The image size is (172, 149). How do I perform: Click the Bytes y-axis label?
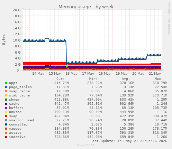click(x=3, y=40)
